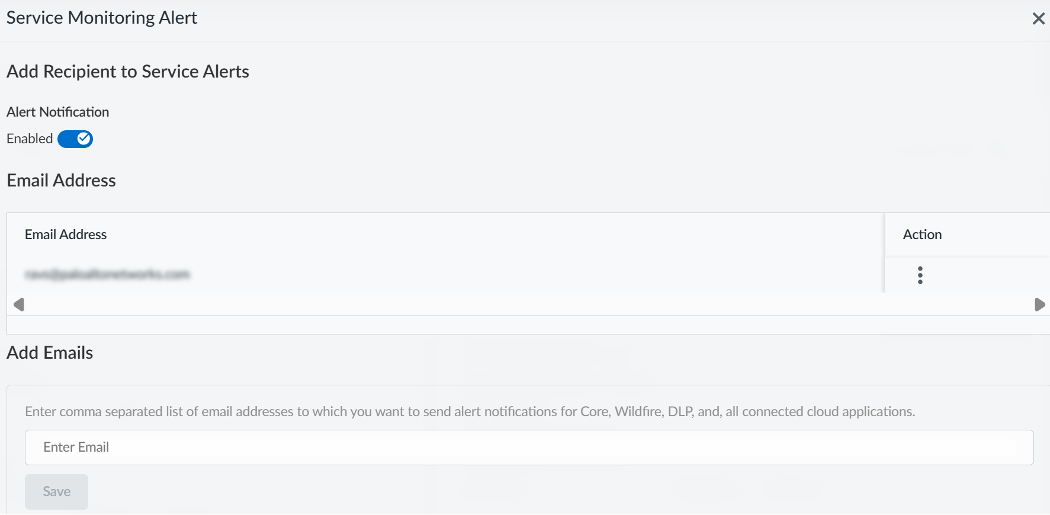
Task: Focus the Enter Email input field
Action: (529, 448)
